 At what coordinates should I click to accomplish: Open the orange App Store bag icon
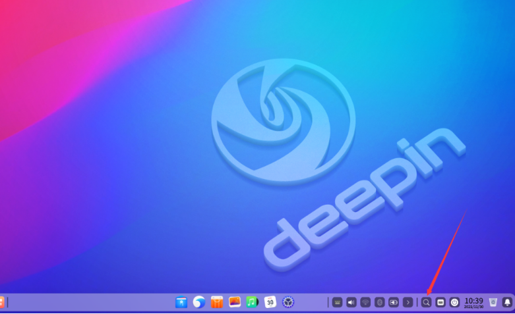pyautogui.click(x=217, y=302)
